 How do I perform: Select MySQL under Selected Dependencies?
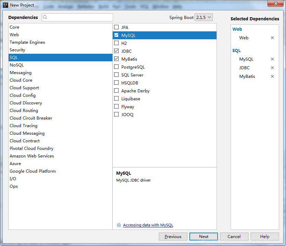(246, 59)
